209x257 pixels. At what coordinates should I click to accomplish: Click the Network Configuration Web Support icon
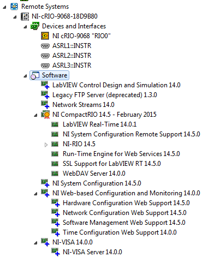(56, 213)
